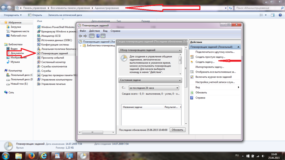This screenshot has height=160, width=285.
Task: Click the Windows Start button
Action: coord(5,156)
